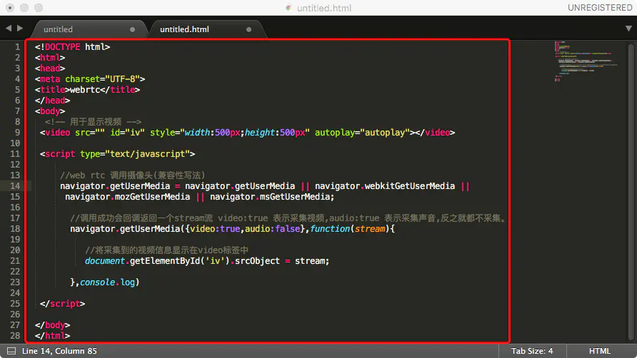Click the untitled.html window title
The image size is (637, 358).
[x=323, y=8]
